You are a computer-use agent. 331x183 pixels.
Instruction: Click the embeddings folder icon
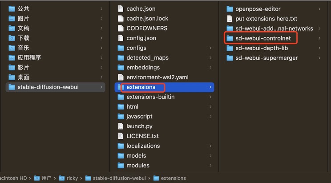tap(121, 67)
